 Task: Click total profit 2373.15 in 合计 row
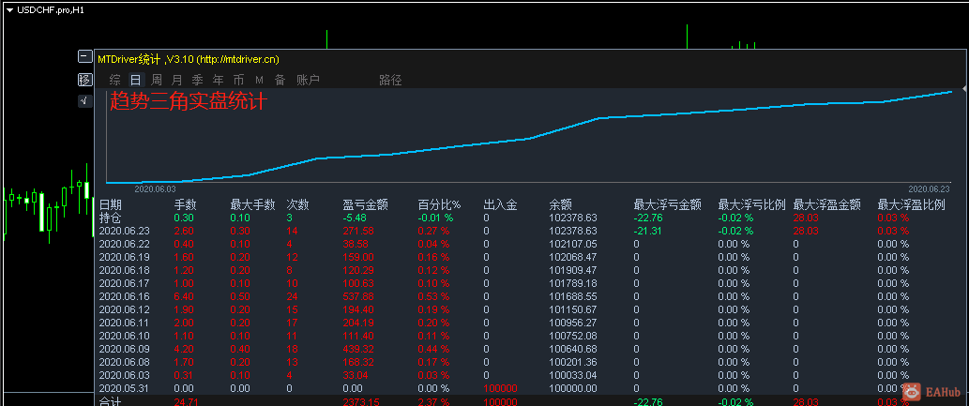359,401
